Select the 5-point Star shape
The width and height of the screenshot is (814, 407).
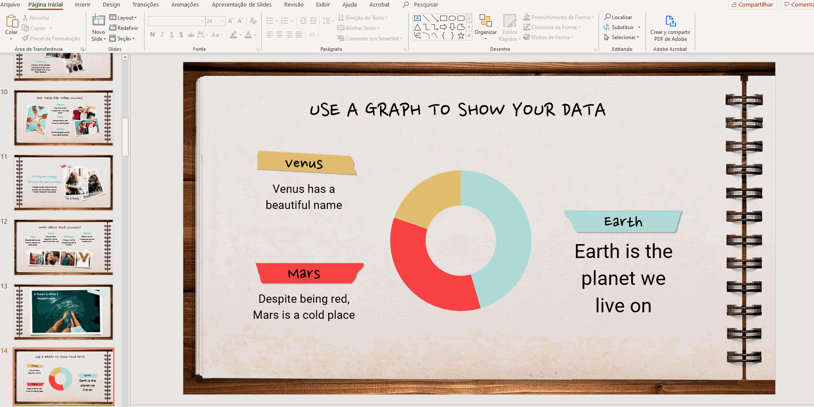tap(461, 36)
